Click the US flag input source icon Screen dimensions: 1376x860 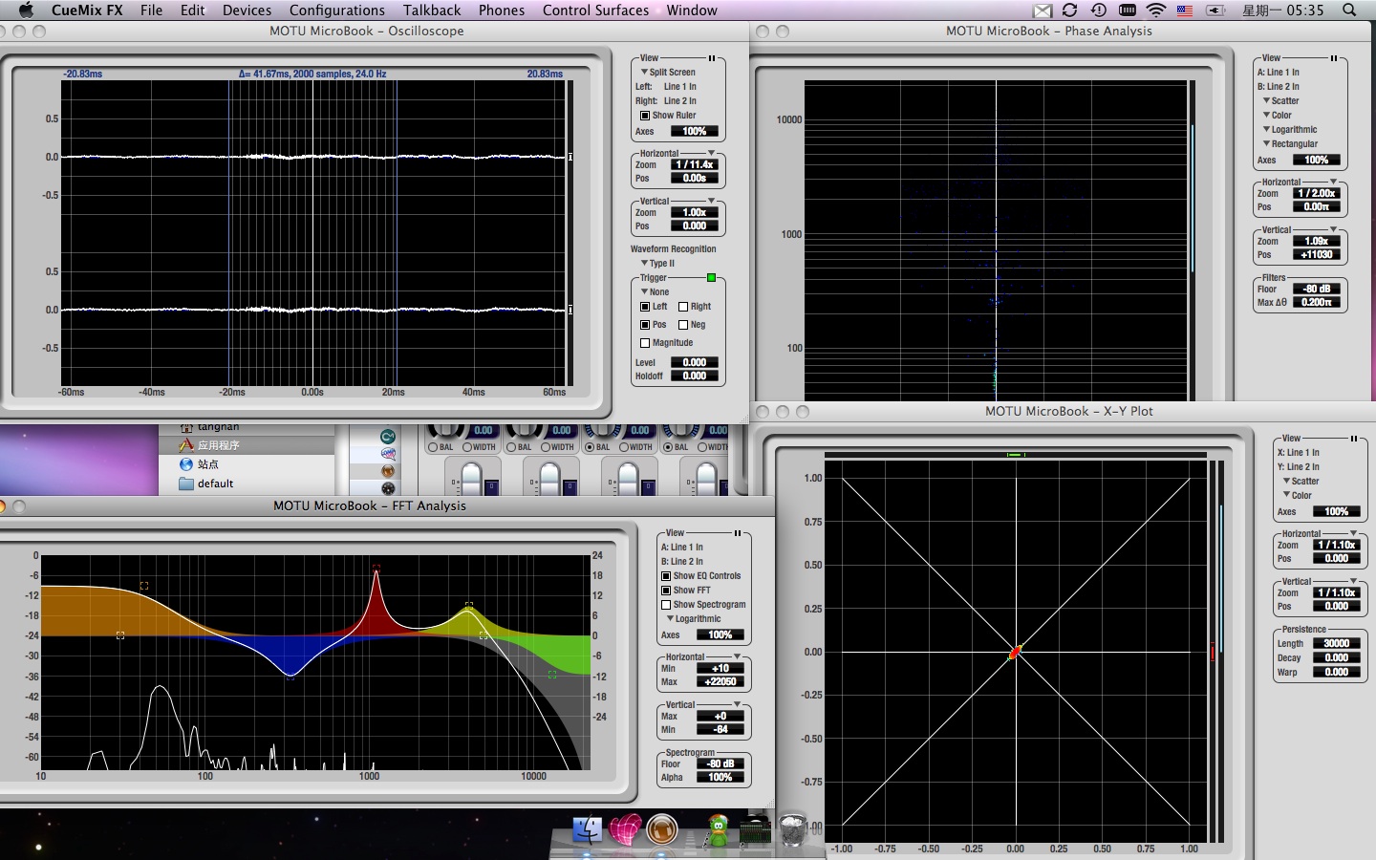[x=1185, y=11]
